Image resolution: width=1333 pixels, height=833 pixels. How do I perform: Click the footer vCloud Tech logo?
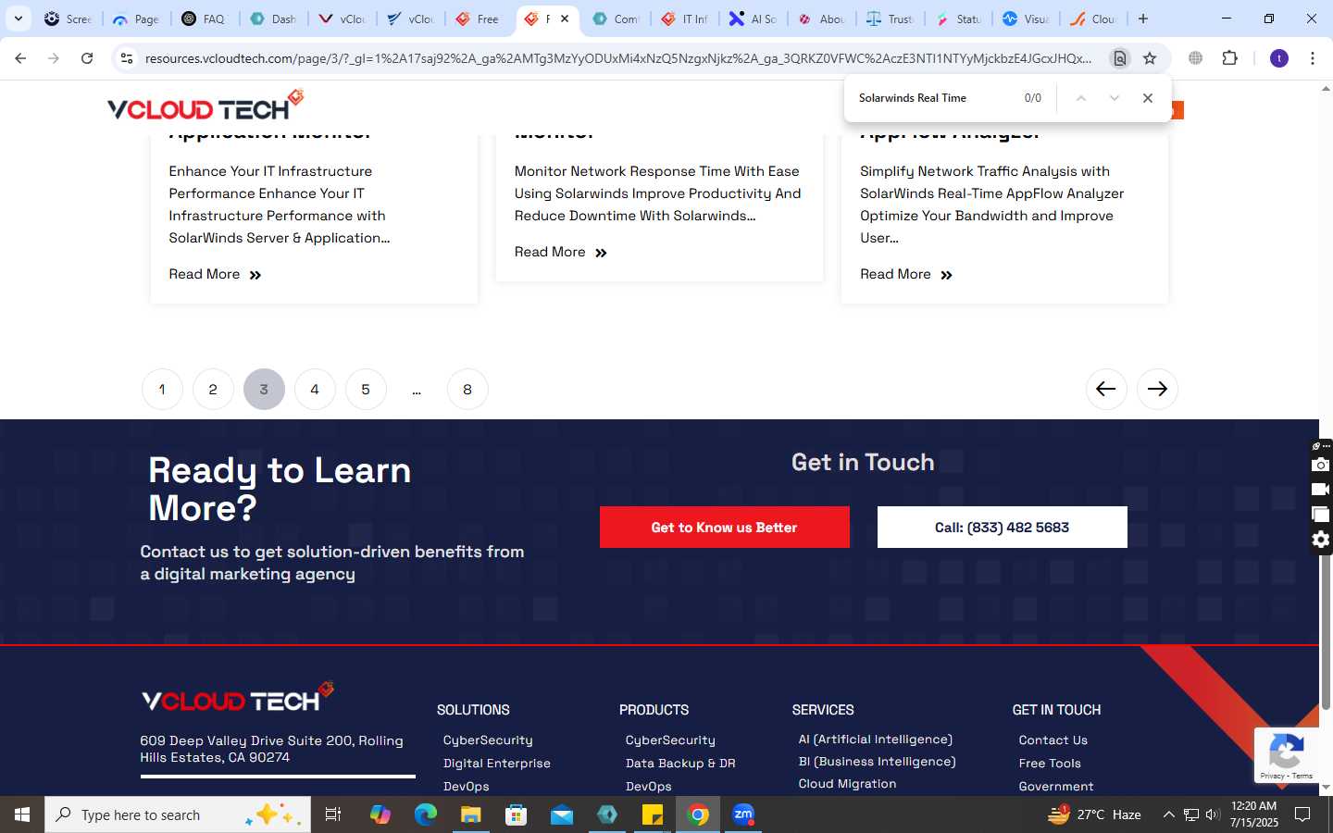238,697
